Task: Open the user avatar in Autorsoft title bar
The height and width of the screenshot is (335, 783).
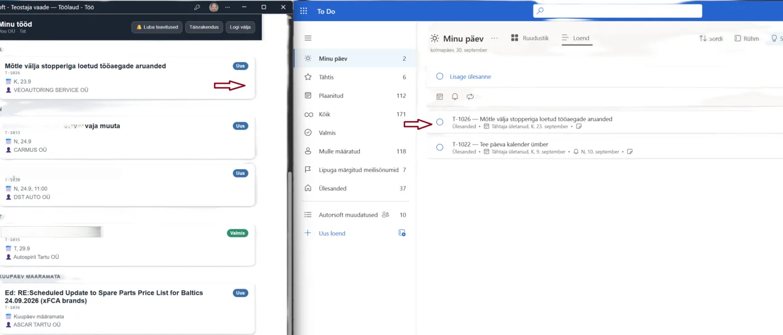Action: pos(214,7)
